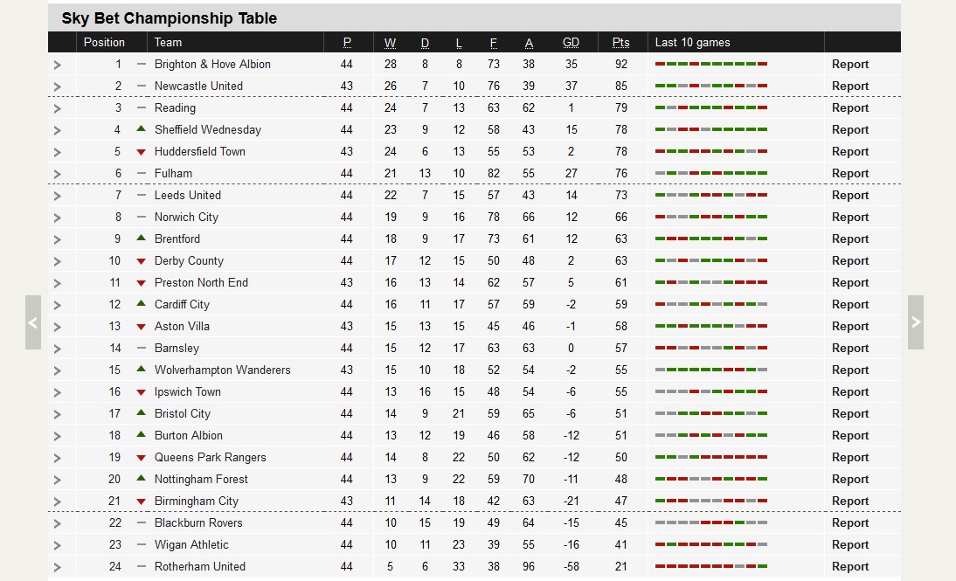Click Blackburn Rovers' last 10 games form bar
956x581 pixels.
coord(710,522)
